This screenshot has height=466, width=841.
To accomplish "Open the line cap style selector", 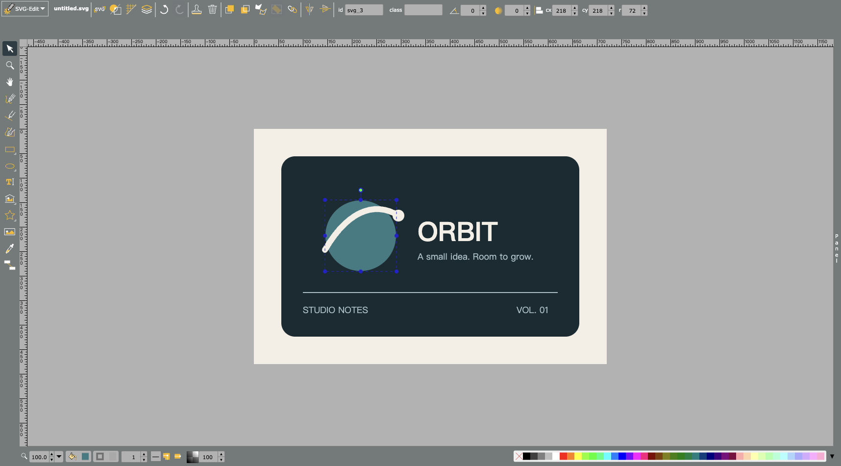I will point(178,457).
